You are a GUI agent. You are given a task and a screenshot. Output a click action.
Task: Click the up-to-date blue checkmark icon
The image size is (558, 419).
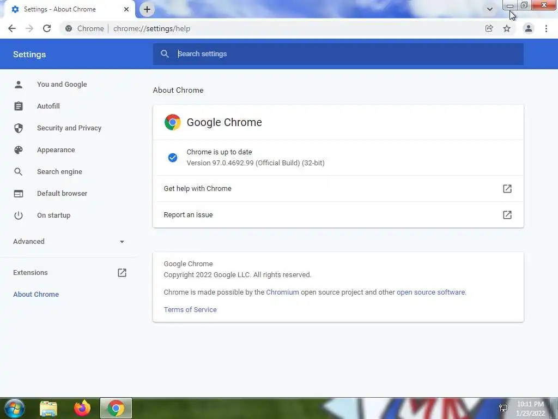(173, 158)
